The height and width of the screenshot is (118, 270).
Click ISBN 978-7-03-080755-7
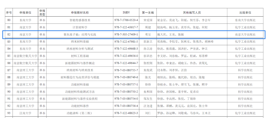pos(126,70)
